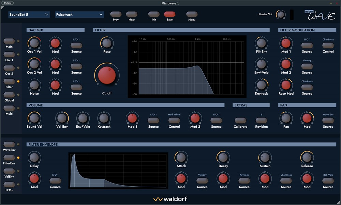Select the LFOs envelope tab
Viewport: 341px width, 205px height.
[9, 185]
